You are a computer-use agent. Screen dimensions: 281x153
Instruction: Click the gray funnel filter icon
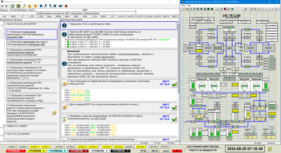222,9
